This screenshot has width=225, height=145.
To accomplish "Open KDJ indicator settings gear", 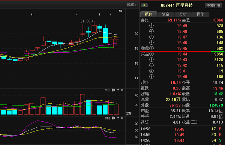I will 113,118.
